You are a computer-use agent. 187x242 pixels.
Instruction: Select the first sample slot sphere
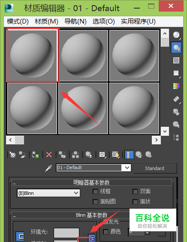click(x=32, y=56)
